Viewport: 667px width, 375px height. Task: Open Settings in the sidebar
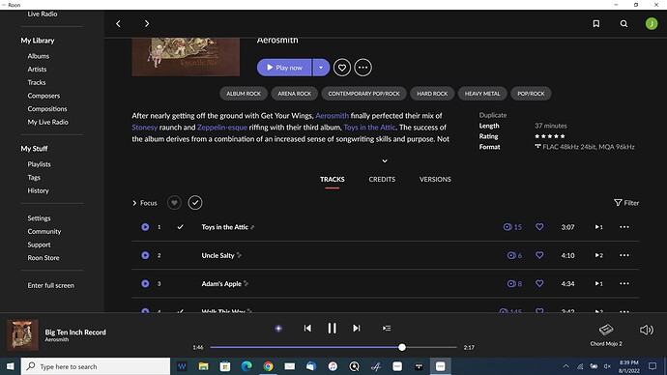click(x=39, y=218)
